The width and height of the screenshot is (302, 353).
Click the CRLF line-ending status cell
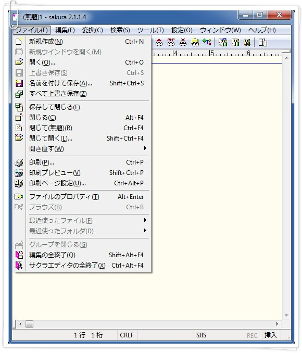pos(127,335)
